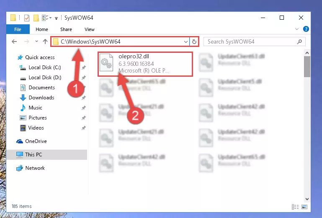Viewport: 322px width, 218px height.
Task: Click the olepro32.dll gear file icon
Action: pos(106,62)
